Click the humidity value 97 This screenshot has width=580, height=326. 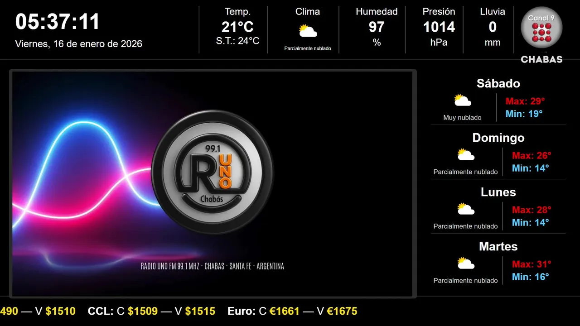point(377,27)
